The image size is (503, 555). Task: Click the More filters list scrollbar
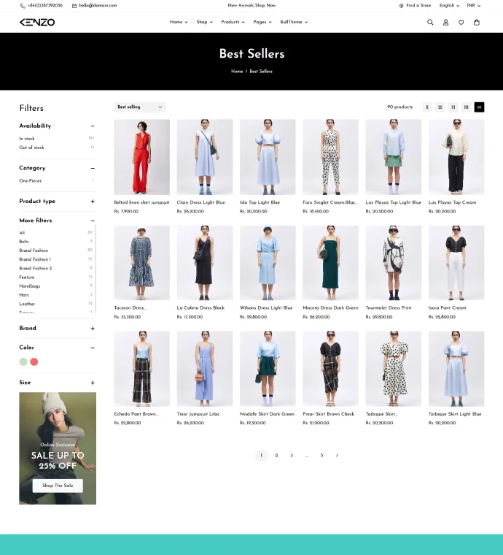click(95, 269)
